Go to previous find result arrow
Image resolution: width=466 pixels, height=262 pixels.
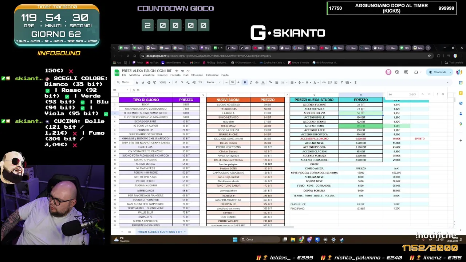tap(422, 94)
